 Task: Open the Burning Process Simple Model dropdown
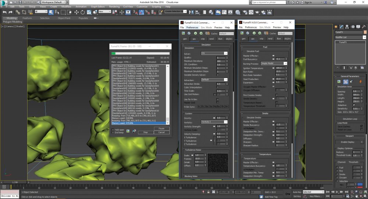tap(274, 63)
